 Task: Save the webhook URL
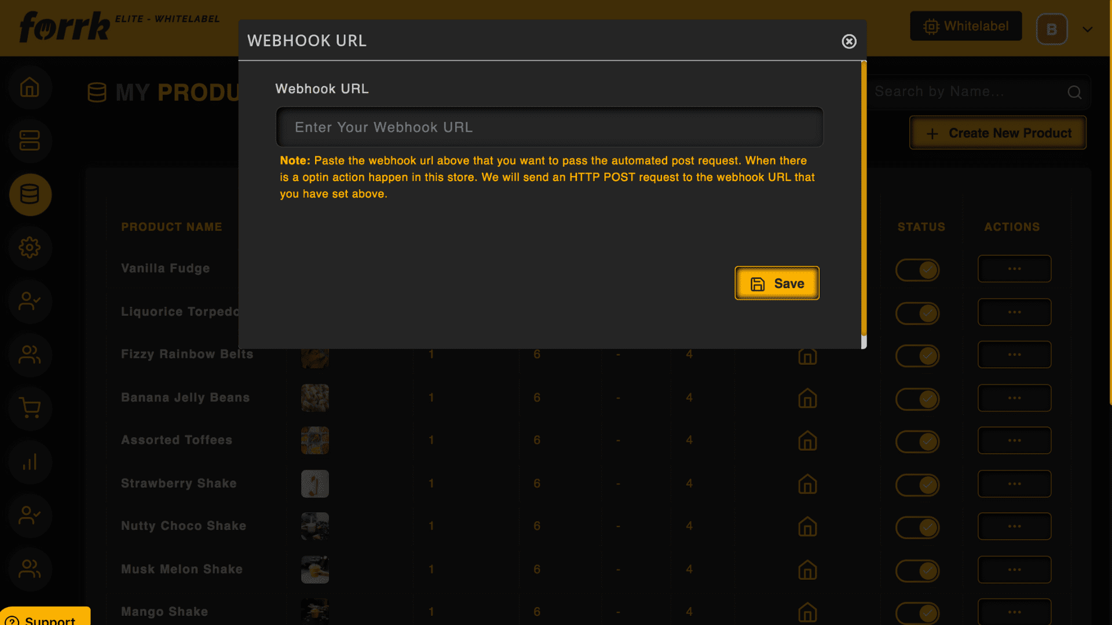point(777,284)
